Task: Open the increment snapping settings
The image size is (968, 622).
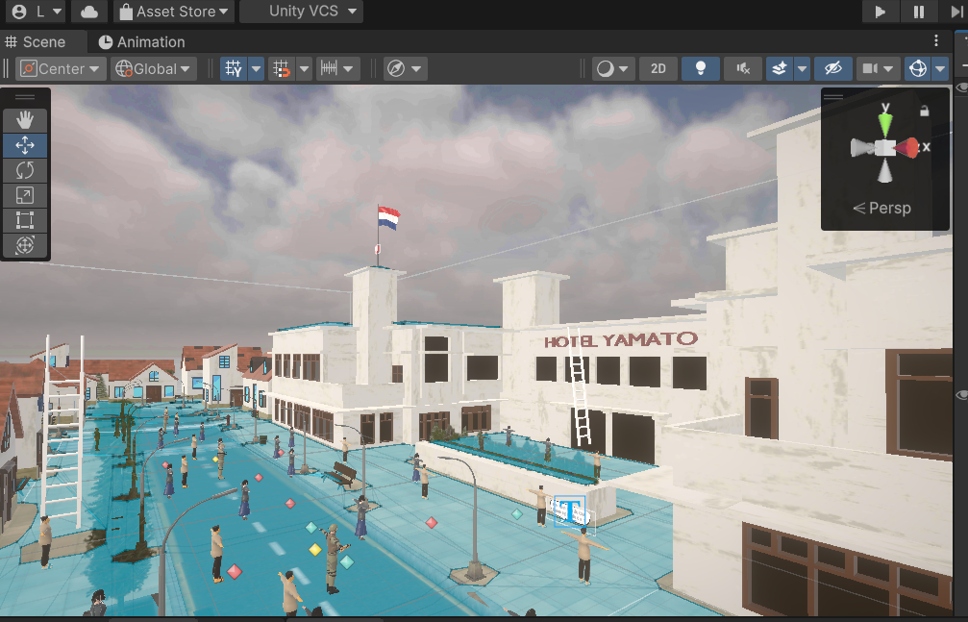Action: click(x=330, y=68)
